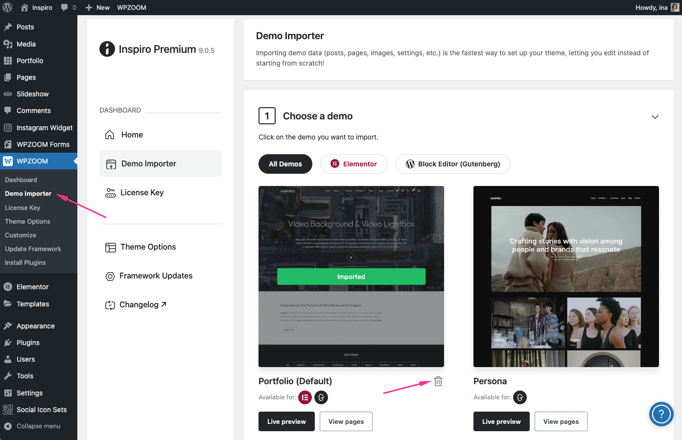Viewport: 682px width, 440px height.
Task: Click the WPZOOM W logo icon
Action: 8,161
